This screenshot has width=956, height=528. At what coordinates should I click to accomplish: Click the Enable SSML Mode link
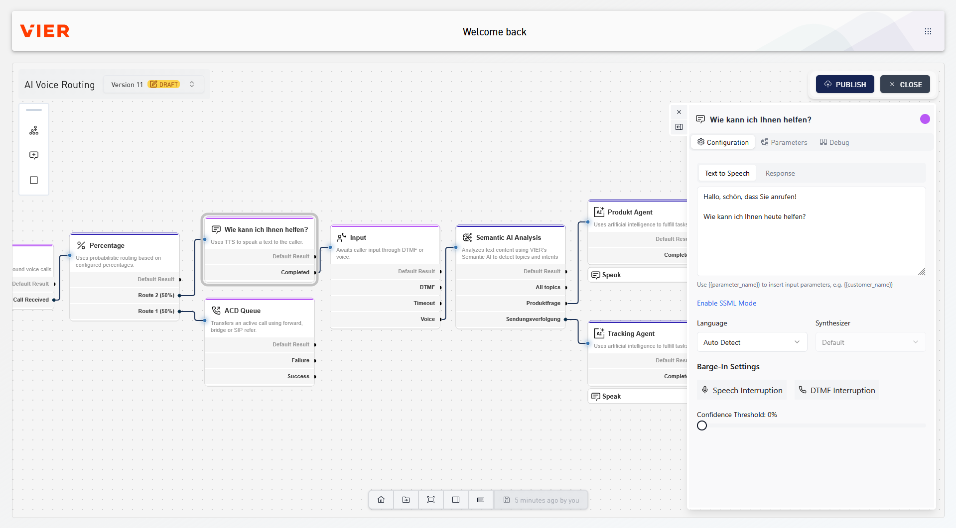point(726,303)
